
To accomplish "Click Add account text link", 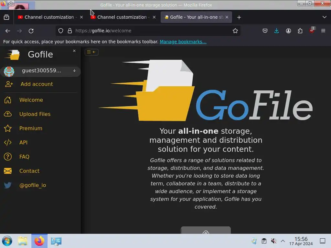I will pyautogui.click(x=37, y=84).
